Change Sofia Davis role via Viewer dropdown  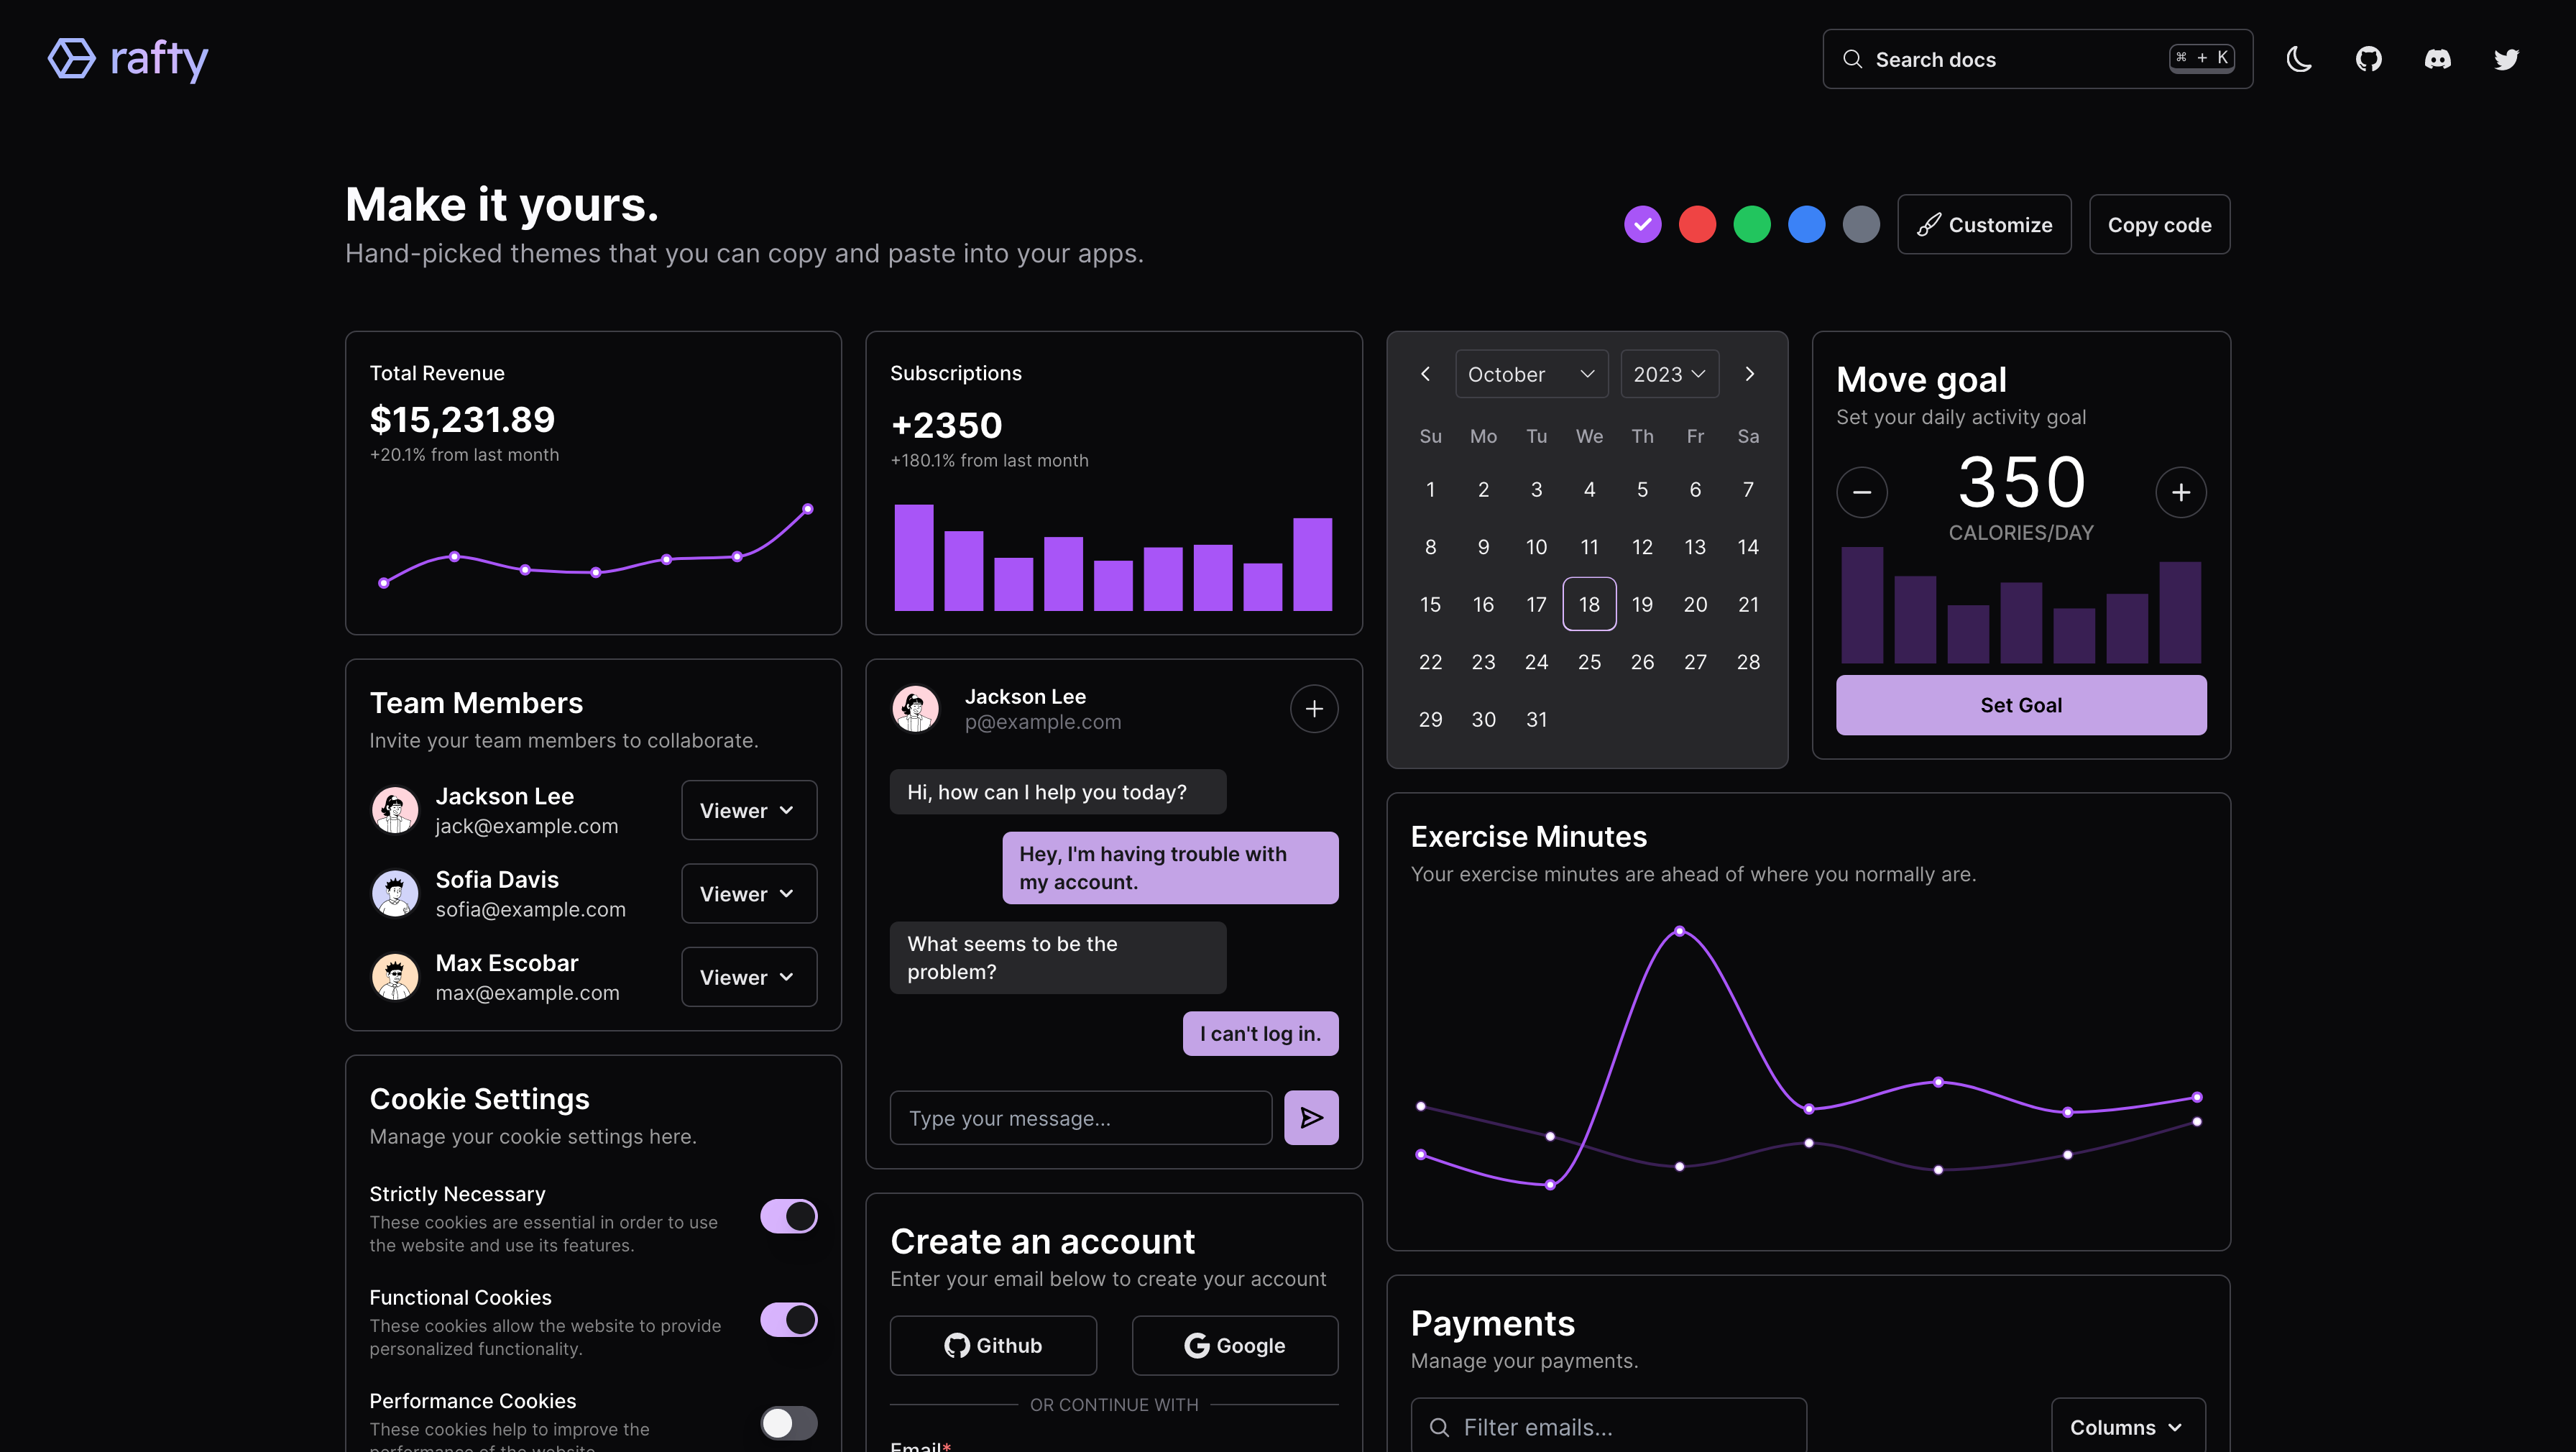(748, 893)
